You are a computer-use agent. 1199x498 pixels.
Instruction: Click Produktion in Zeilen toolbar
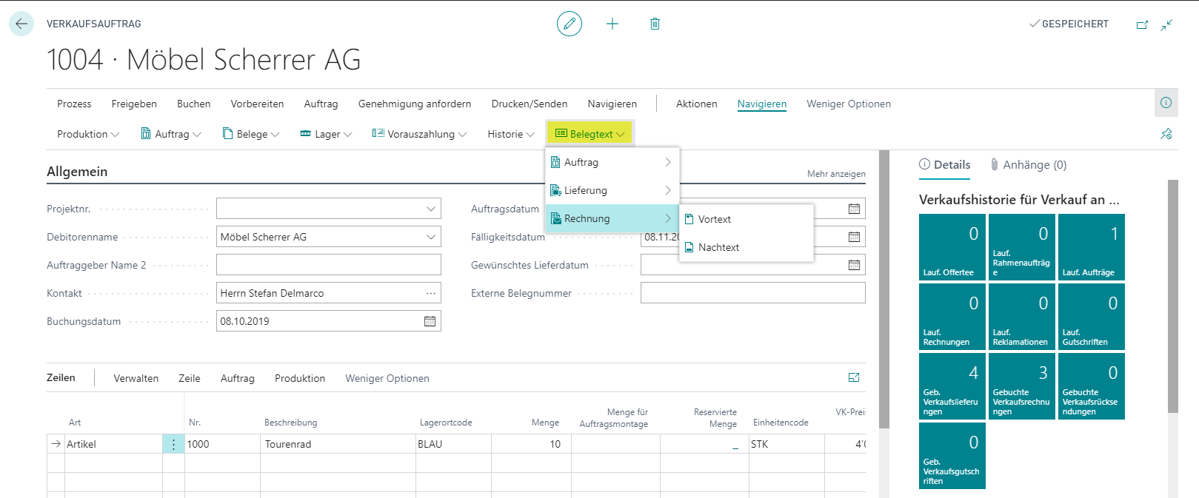300,378
